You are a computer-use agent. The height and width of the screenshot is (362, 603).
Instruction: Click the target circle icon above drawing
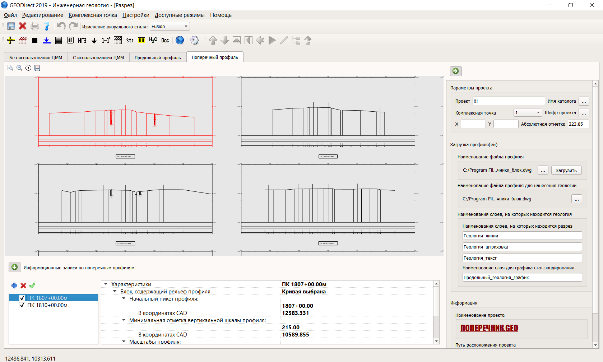(28, 68)
